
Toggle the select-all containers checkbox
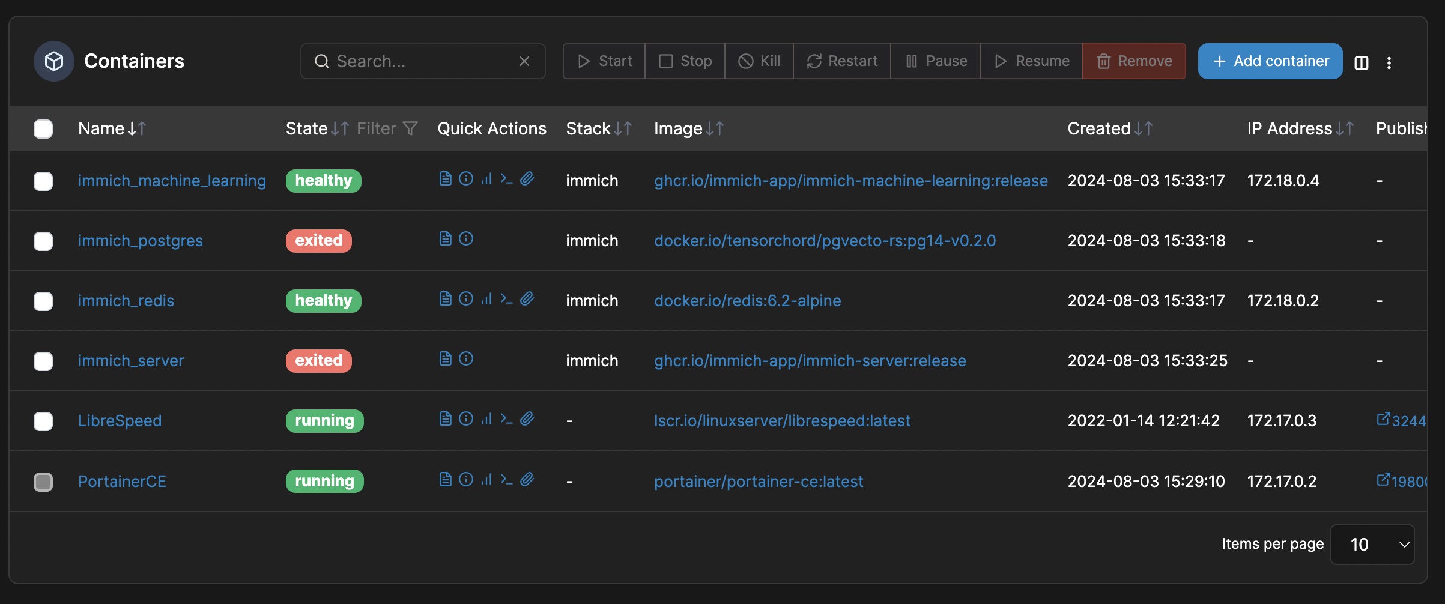point(43,129)
